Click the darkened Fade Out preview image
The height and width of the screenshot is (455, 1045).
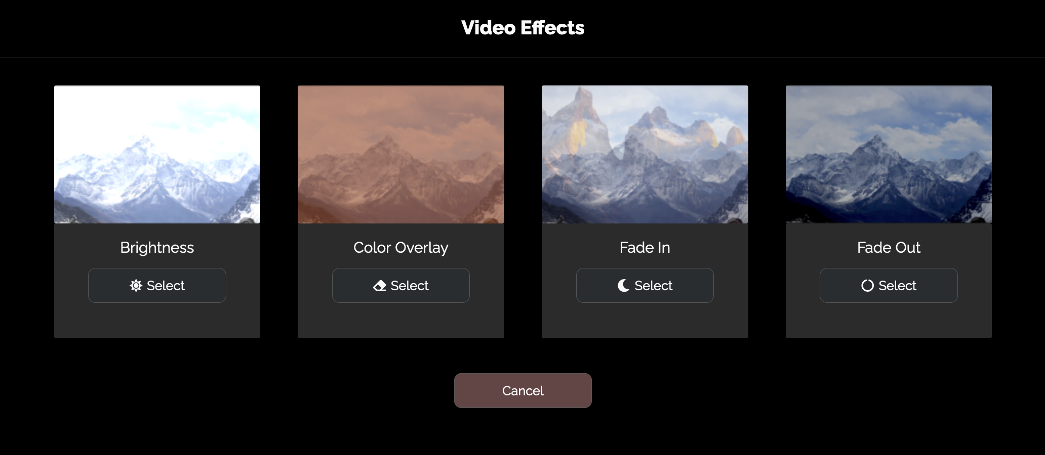(889, 154)
